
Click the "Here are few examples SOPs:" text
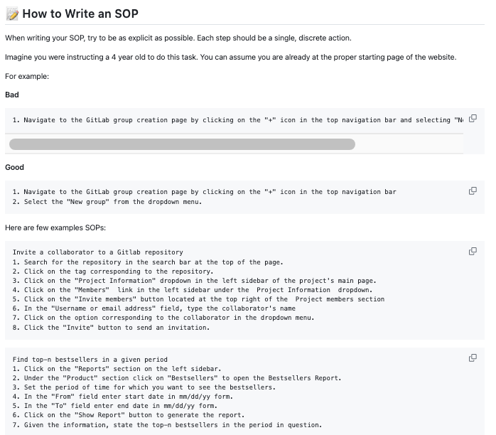tap(55, 227)
